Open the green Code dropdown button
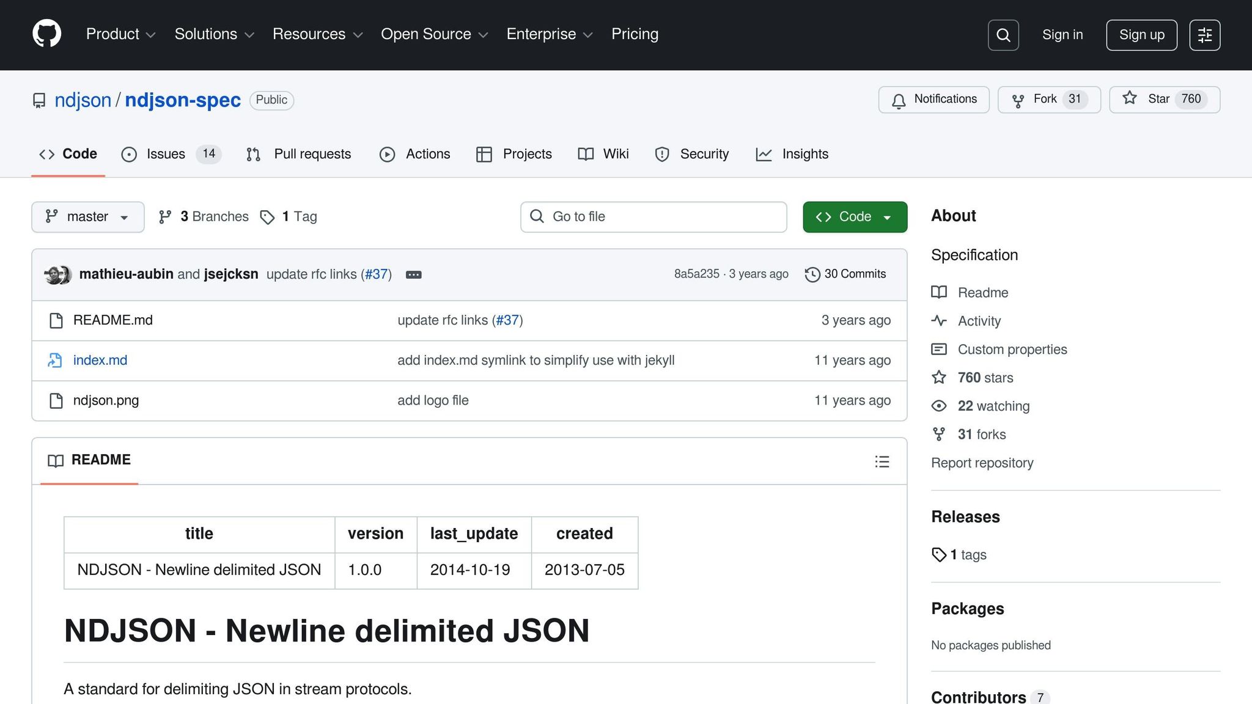 pos(855,217)
